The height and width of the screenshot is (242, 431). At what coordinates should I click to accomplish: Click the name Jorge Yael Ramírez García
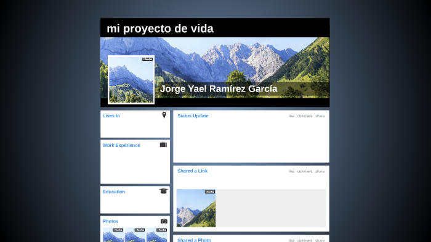pos(219,89)
